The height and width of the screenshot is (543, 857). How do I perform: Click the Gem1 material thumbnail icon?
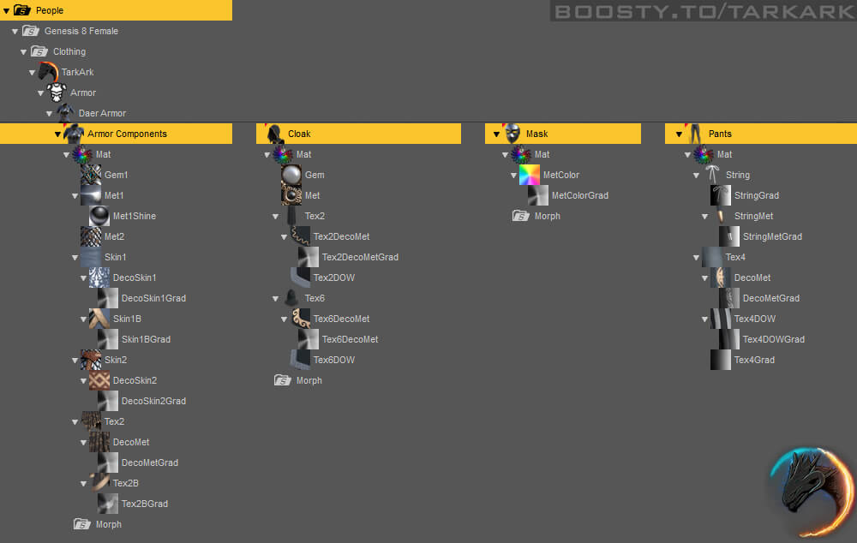pos(91,175)
